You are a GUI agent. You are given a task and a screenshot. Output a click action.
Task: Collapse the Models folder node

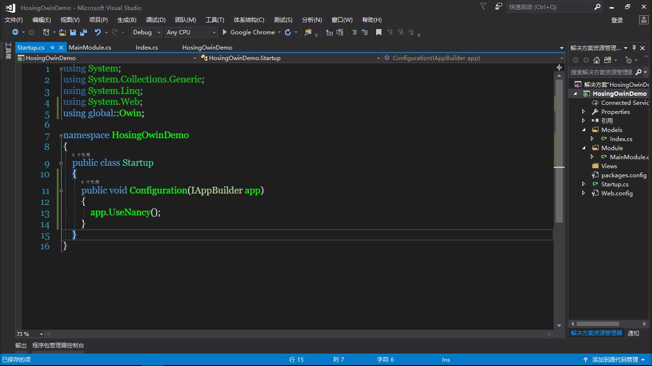coord(583,130)
